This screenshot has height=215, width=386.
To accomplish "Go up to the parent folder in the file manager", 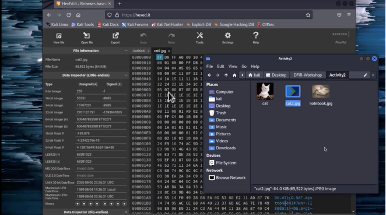I will pyautogui.click(x=226, y=75).
